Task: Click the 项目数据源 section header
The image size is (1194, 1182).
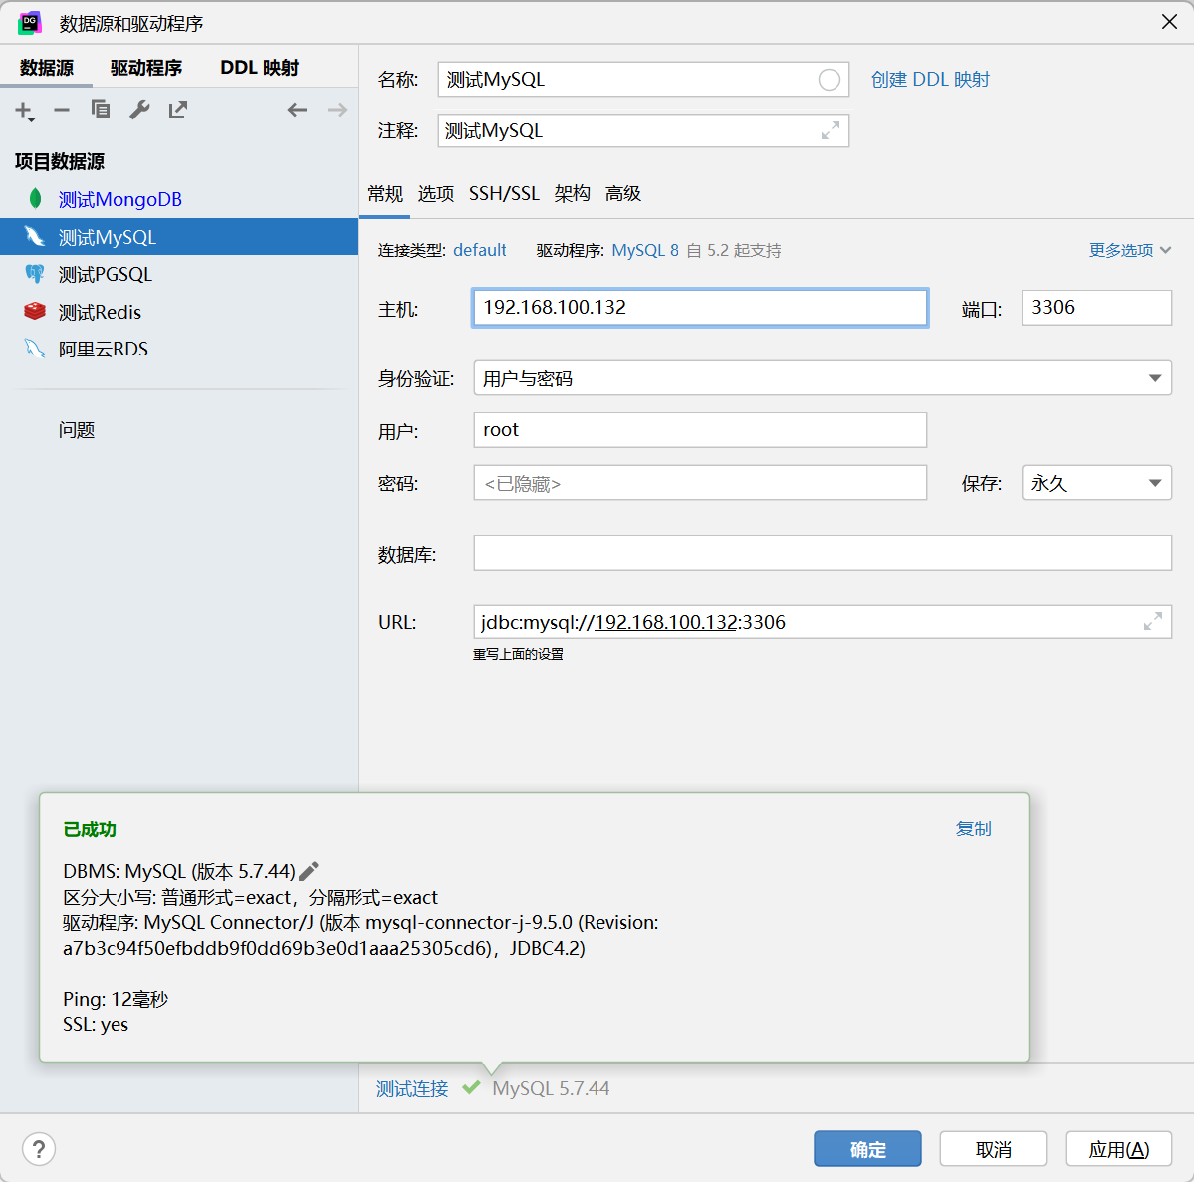Action: click(x=60, y=161)
